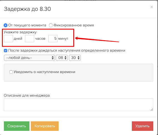Screen dimensions: 158x135
Task: Click the green 'Сохранить' button
Action: (17, 126)
